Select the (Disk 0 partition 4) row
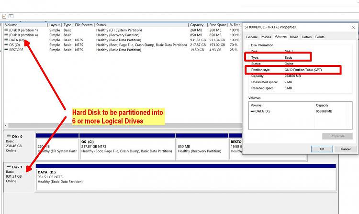This screenshot has width=359, height=214. (123, 35)
